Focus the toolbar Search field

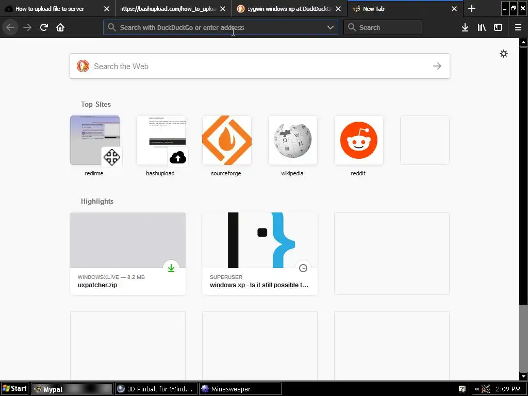(383, 27)
